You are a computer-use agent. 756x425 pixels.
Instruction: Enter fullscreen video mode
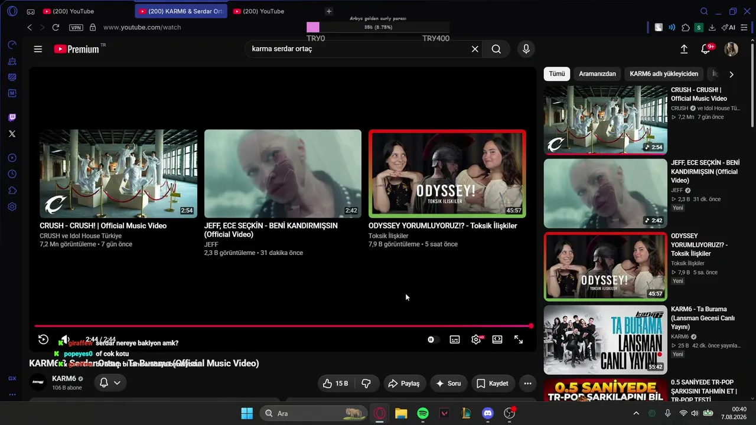coord(519,339)
